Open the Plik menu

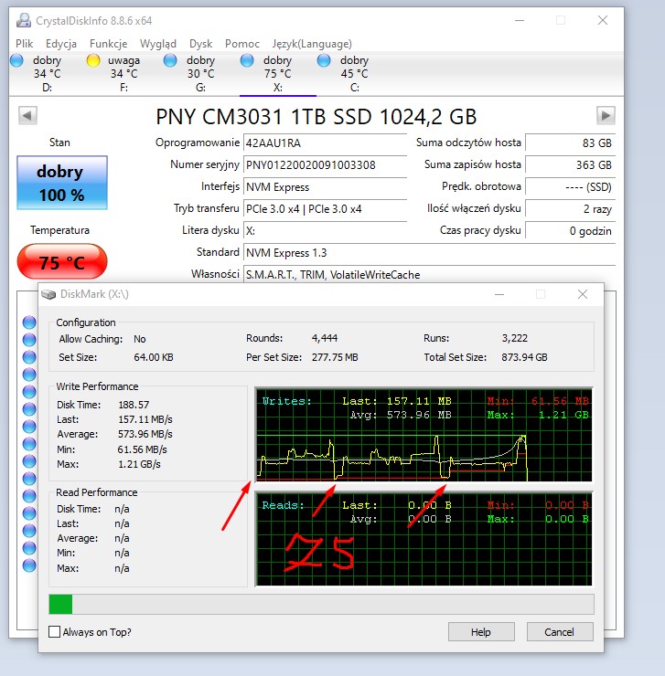[24, 44]
